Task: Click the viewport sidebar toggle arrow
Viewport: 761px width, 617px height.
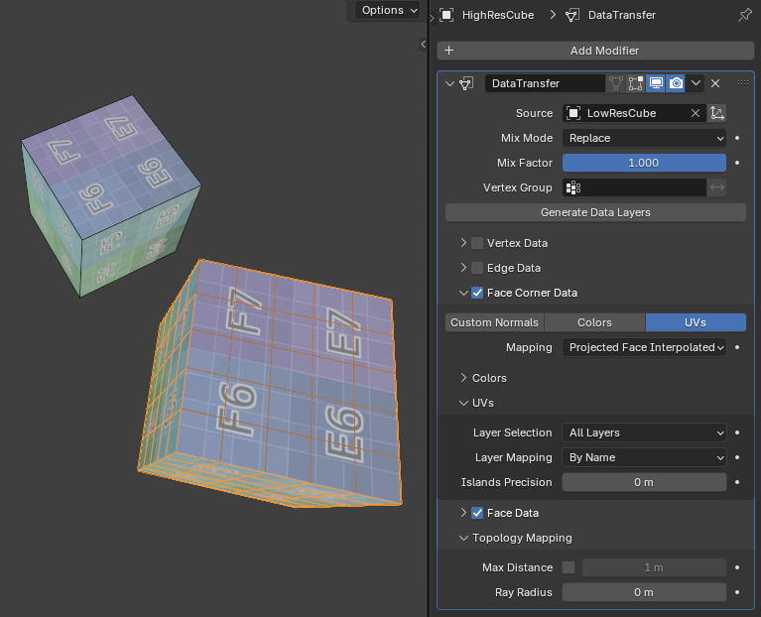Action: [424, 44]
